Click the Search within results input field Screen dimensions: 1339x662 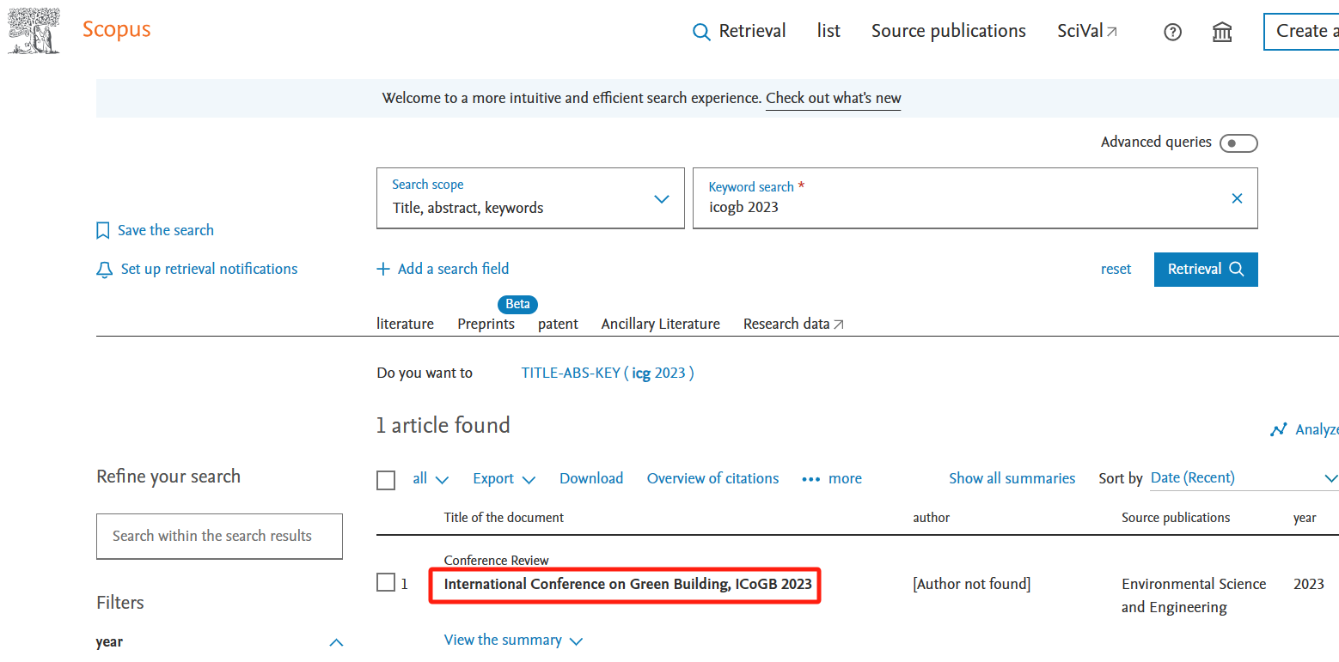219,536
